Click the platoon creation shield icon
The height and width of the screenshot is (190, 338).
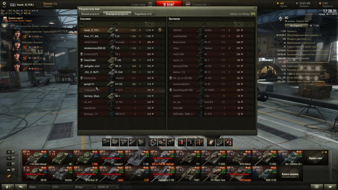coord(150,5)
